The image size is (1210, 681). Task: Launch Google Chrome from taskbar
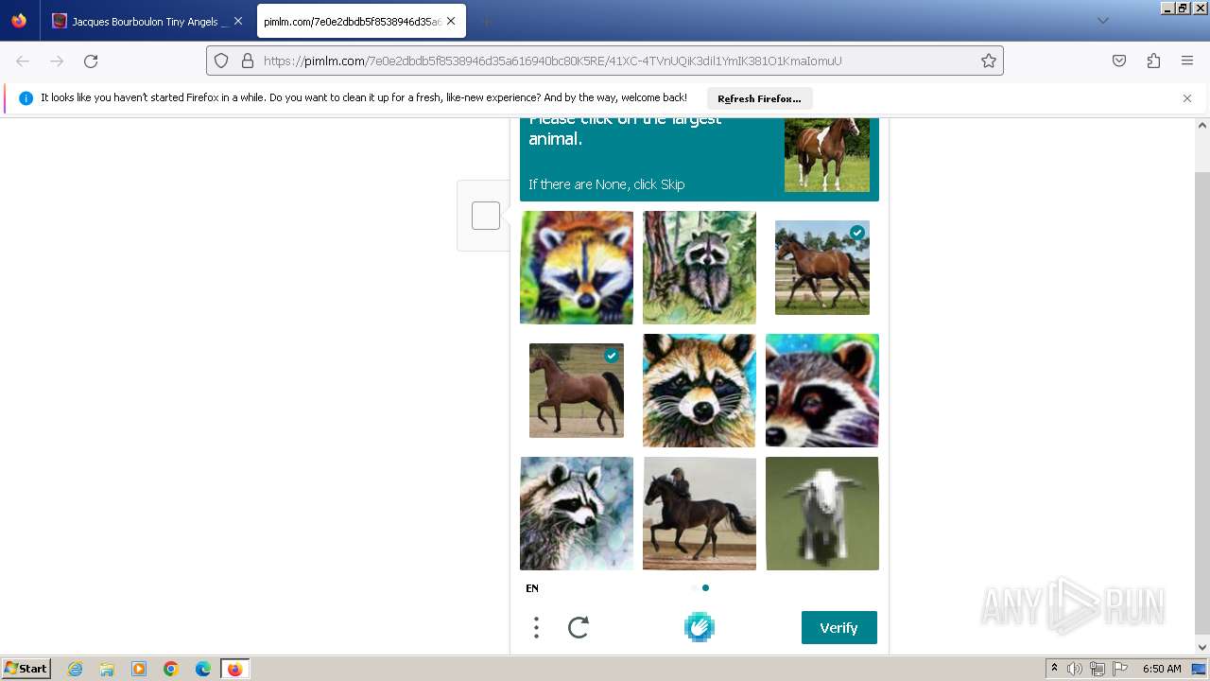[x=171, y=669]
